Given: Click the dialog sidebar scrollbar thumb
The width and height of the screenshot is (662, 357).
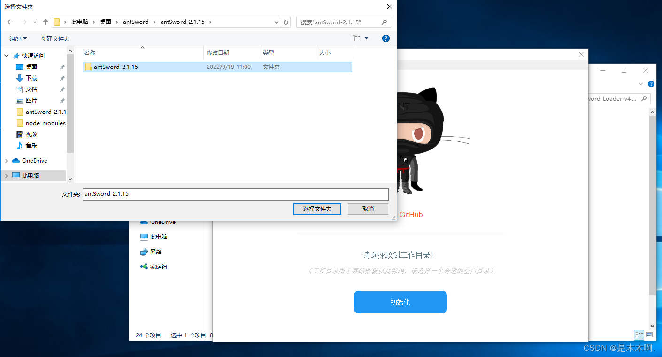Looking at the screenshot, I should [x=70, y=103].
